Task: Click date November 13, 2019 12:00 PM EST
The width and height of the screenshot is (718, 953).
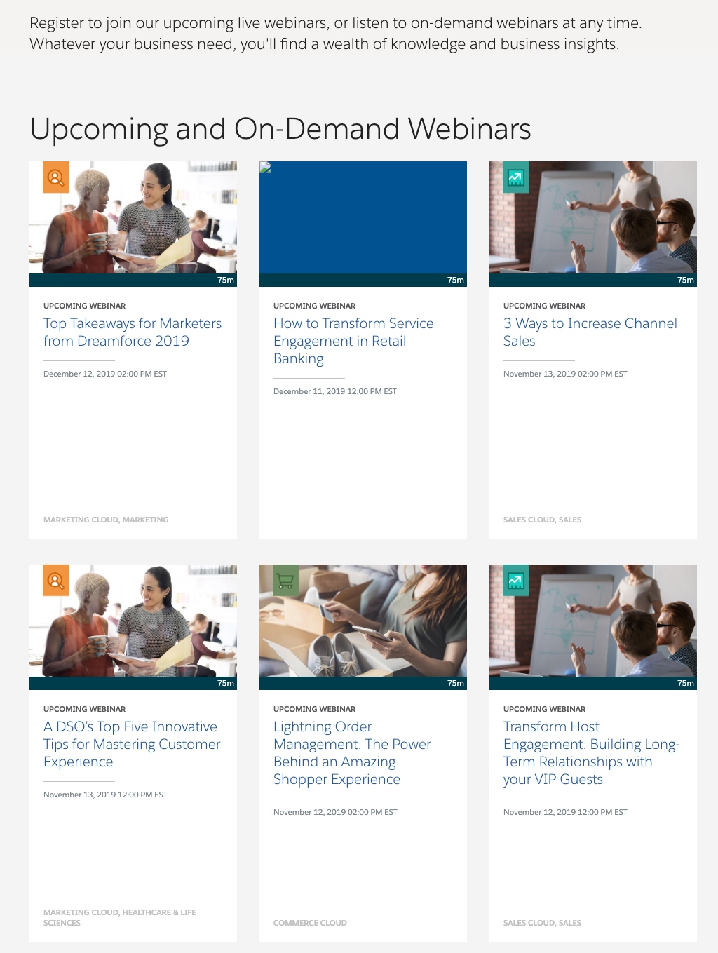Action: [x=105, y=795]
